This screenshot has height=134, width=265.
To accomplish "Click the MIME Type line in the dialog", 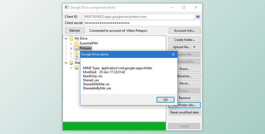I will (x=117, y=68).
